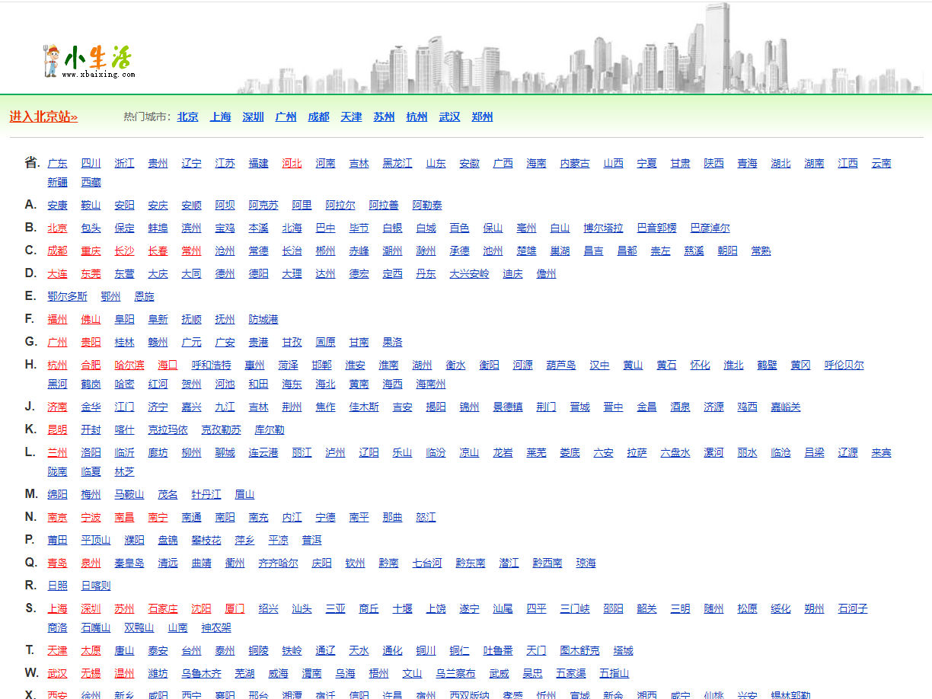Go to 郑州 in the hot cities row
The width and height of the screenshot is (932, 699).
coord(482,117)
